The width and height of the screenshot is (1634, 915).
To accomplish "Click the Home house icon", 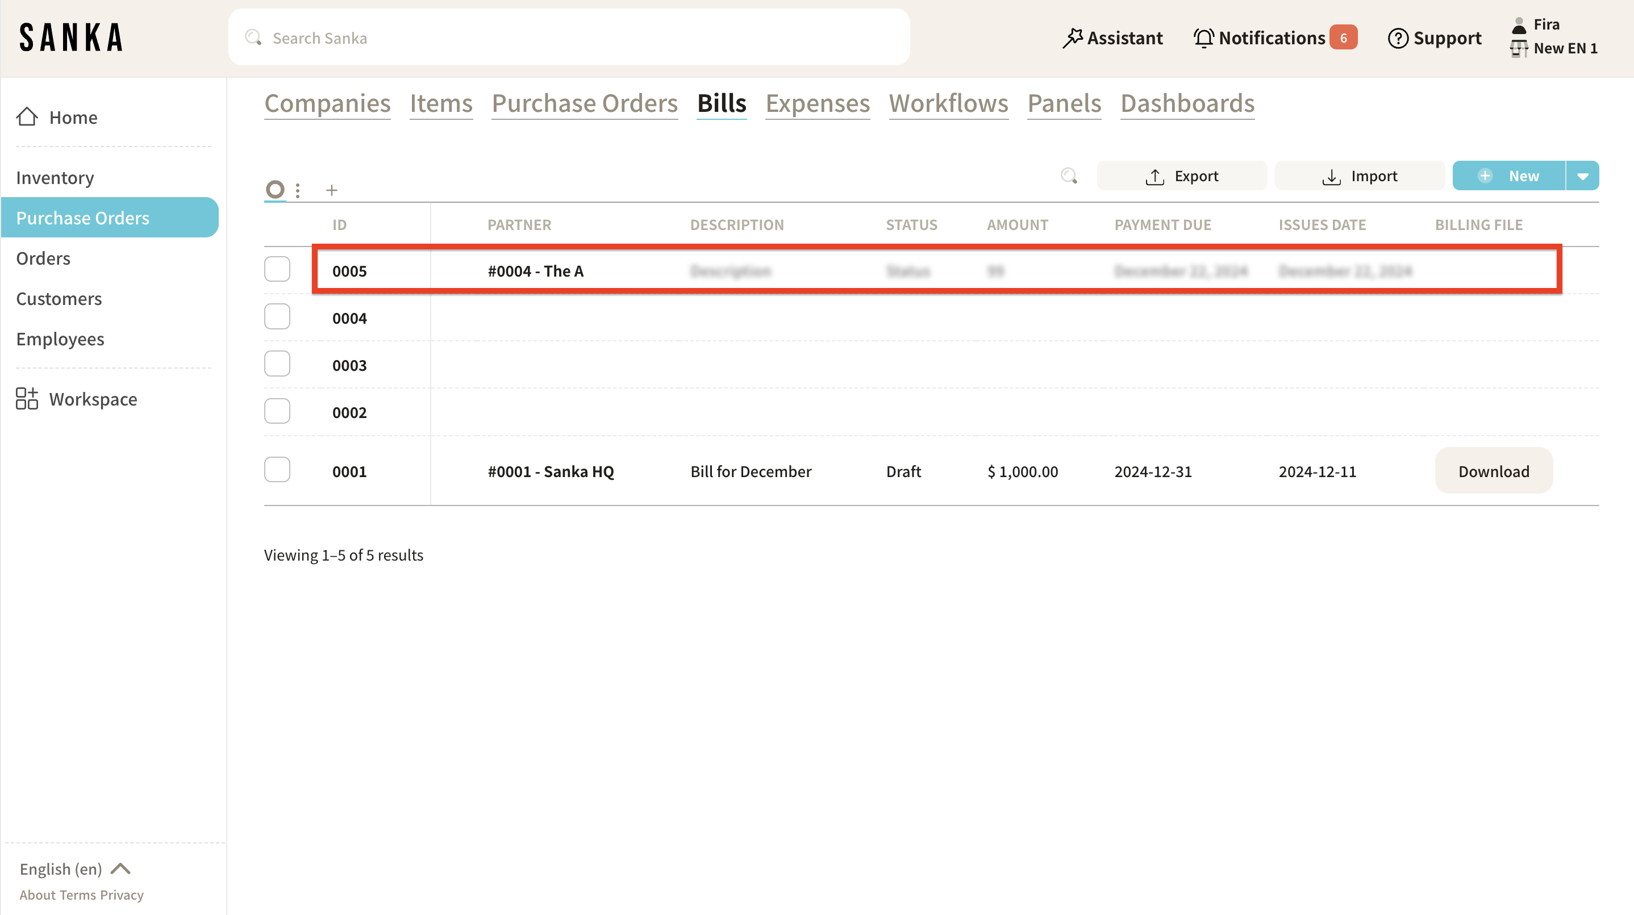I will point(27,116).
